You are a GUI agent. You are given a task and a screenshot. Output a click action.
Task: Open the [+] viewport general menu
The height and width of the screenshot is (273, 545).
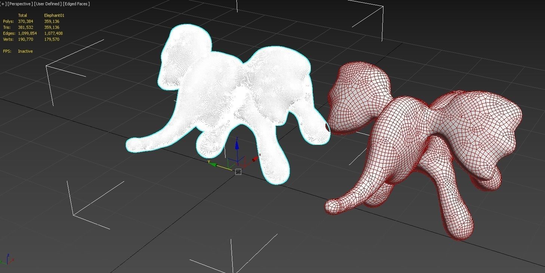(x=3, y=4)
